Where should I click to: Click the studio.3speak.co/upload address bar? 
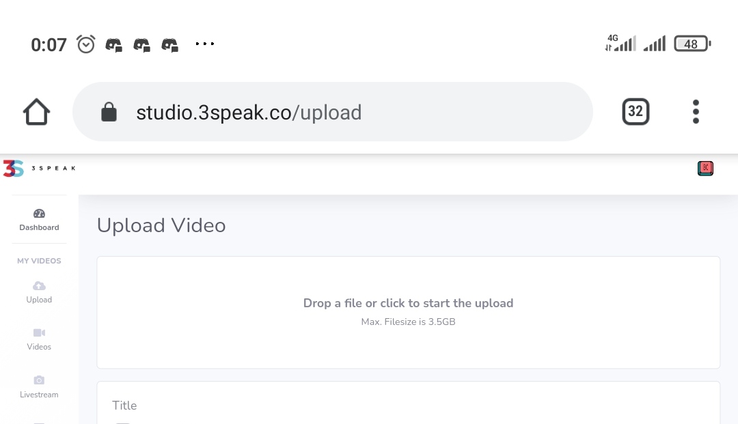[332, 112]
